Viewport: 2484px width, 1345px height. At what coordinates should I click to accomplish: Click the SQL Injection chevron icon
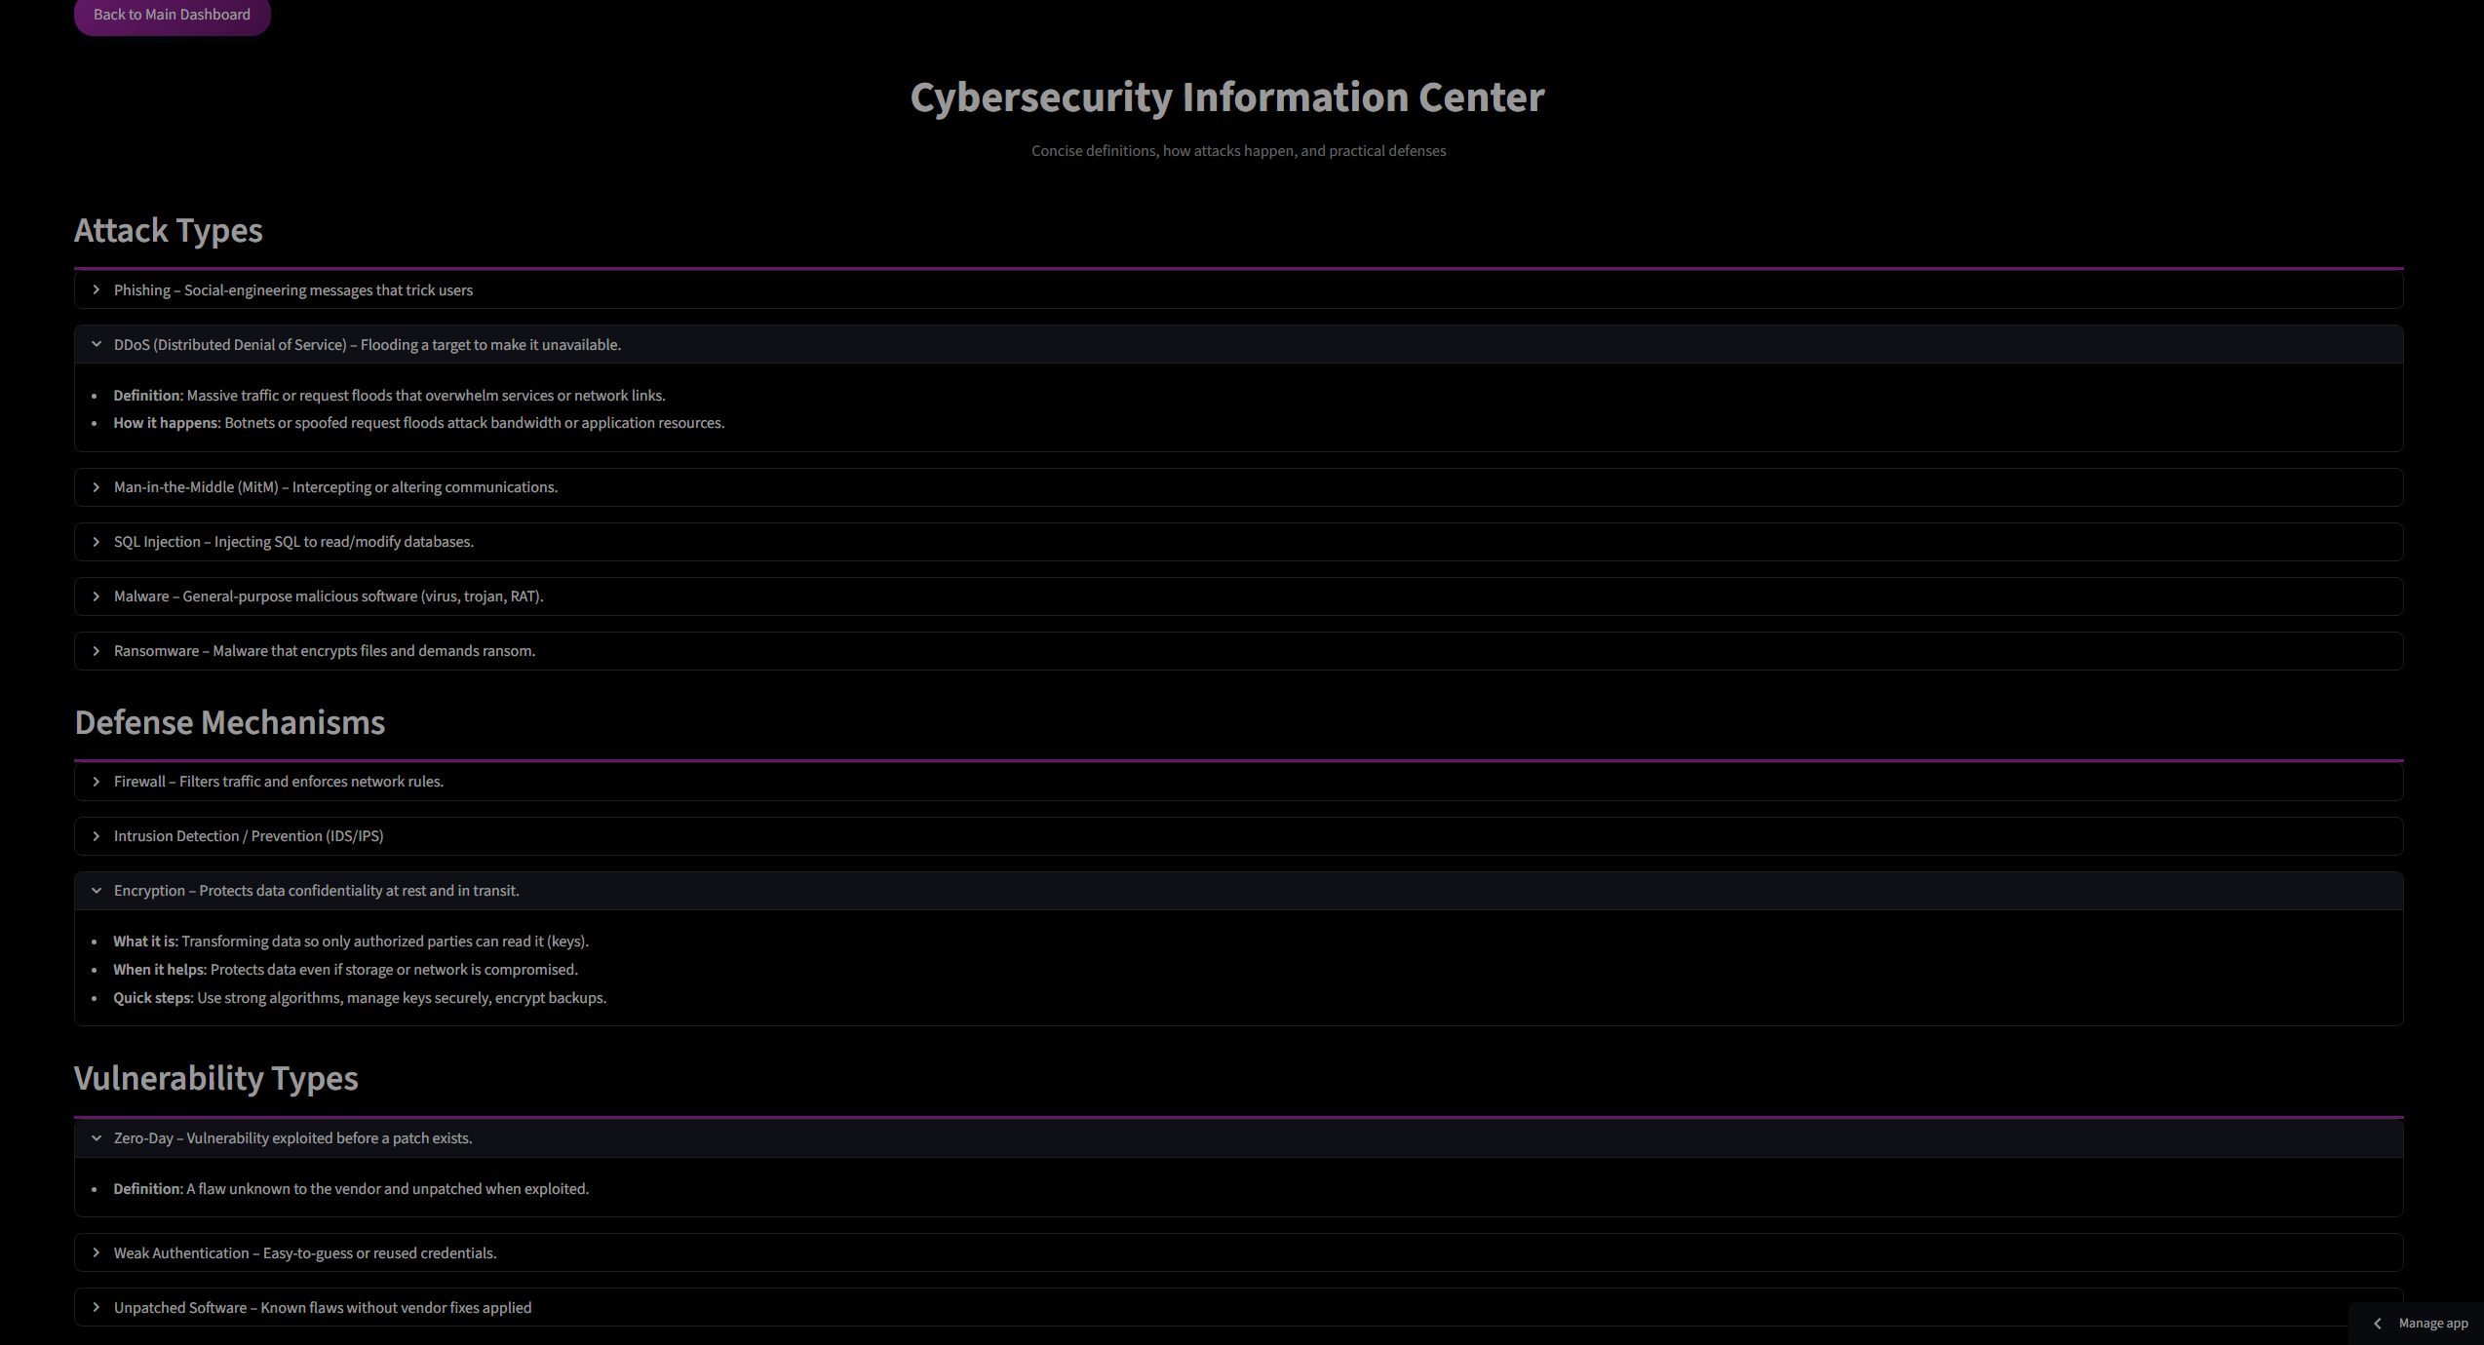[x=97, y=542]
